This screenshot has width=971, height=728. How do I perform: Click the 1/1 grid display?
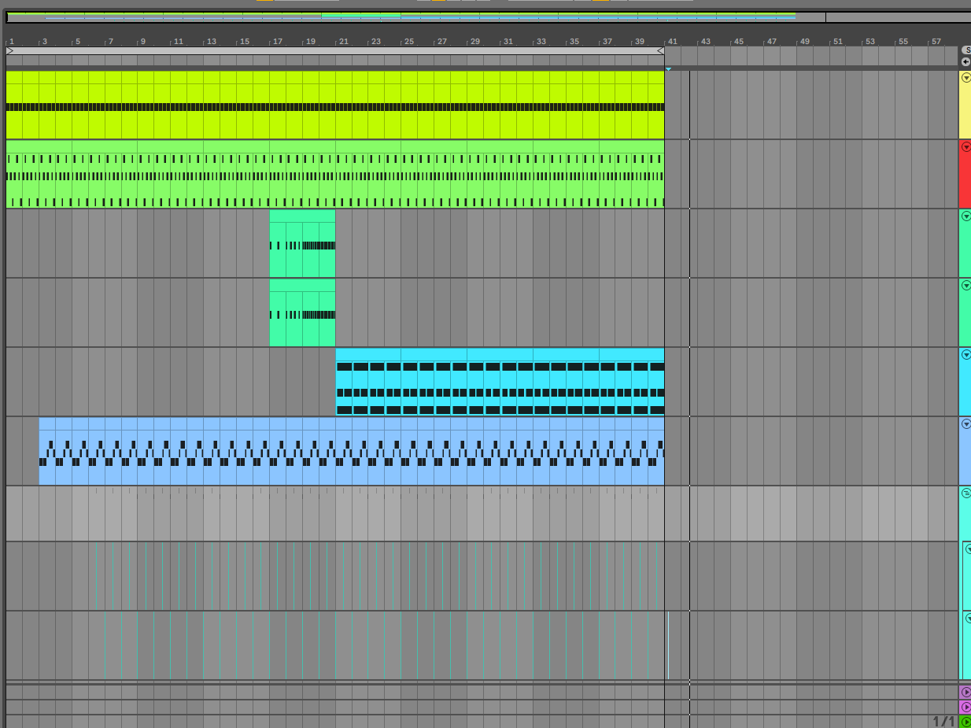(x=943, y=721)
